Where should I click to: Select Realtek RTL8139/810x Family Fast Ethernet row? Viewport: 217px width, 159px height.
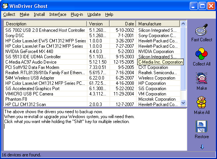[92, 73]
